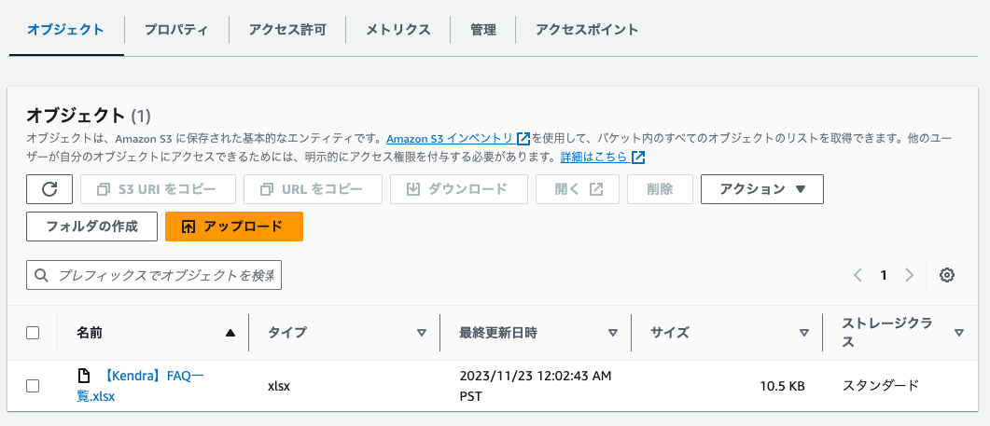Screen dimensions: 990x426
Task: Sort by タイプ column arrow
Action: pyautogui.click(x=421, y=333)
